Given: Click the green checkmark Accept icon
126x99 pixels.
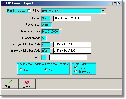Looking at the screenshot, I should pyautogui.click(x=10, y=82).
